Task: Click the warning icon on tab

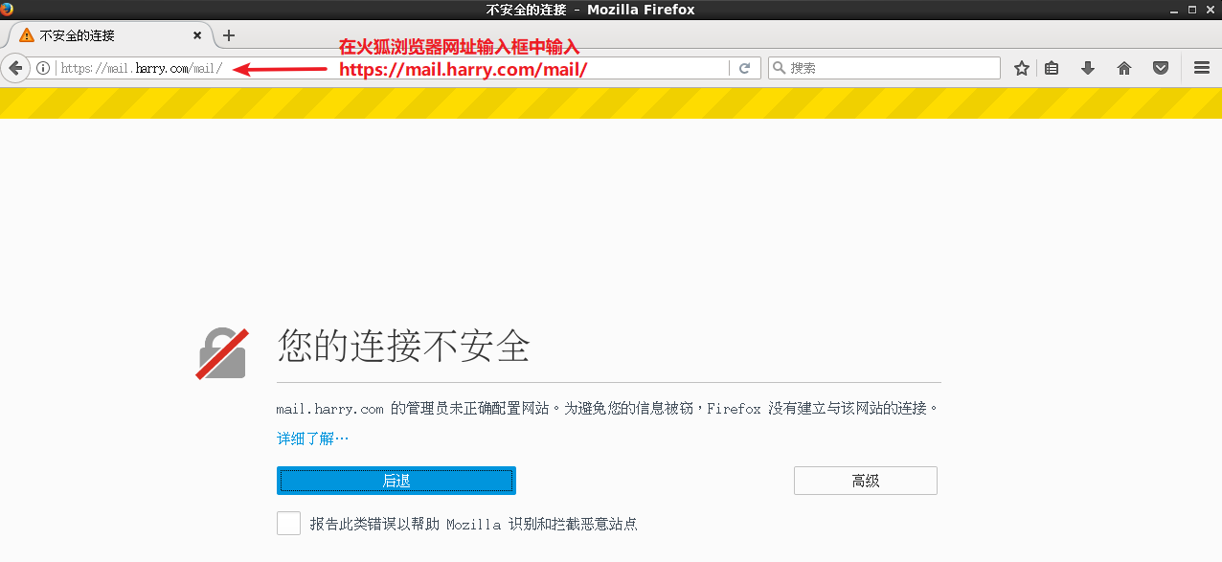Action: 27,35
